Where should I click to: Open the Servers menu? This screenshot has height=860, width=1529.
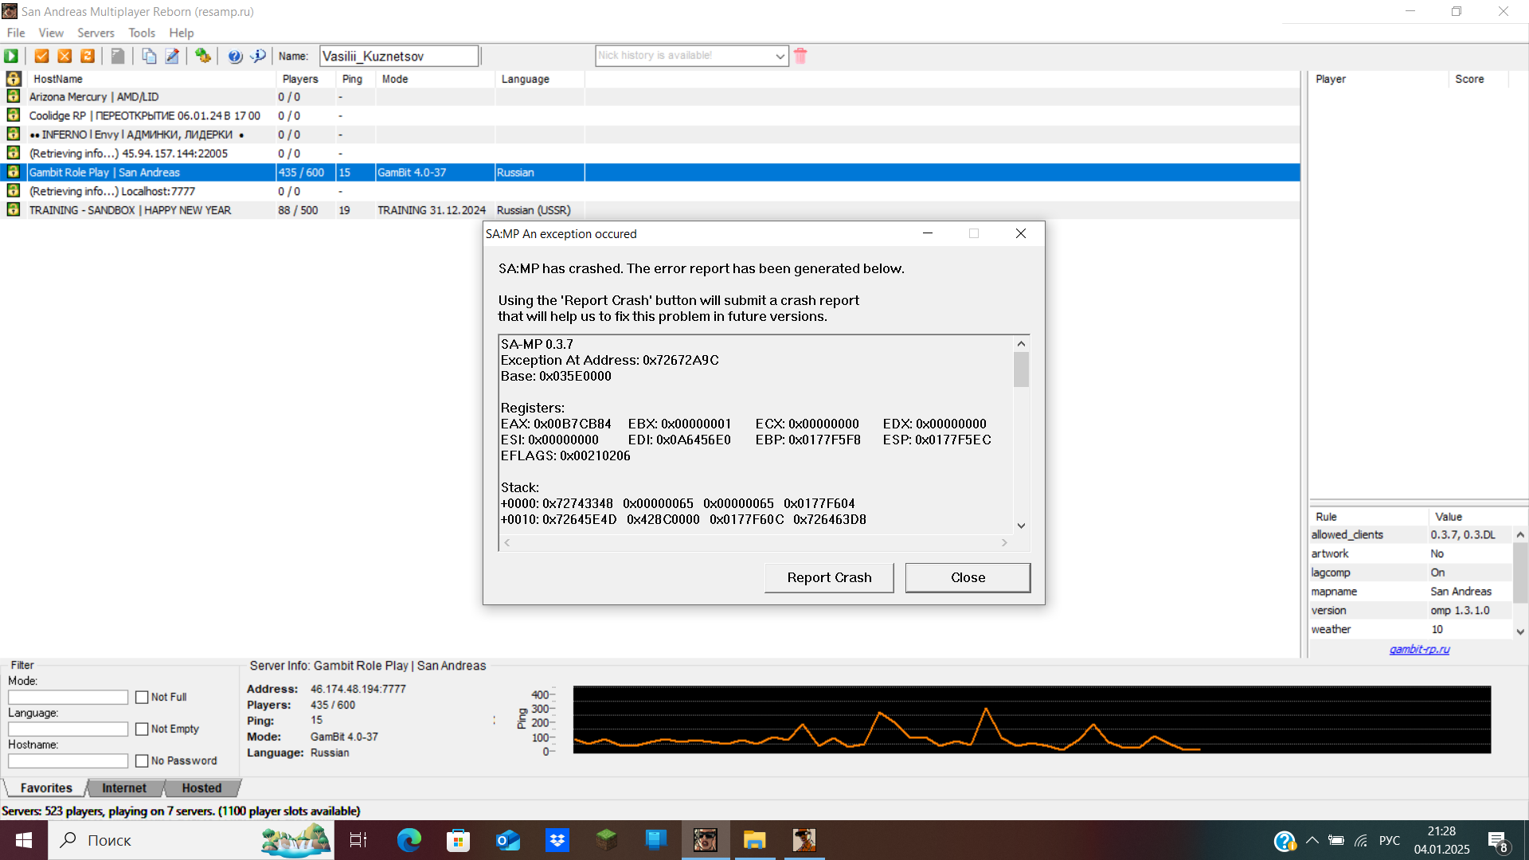(x=96, y=33)
